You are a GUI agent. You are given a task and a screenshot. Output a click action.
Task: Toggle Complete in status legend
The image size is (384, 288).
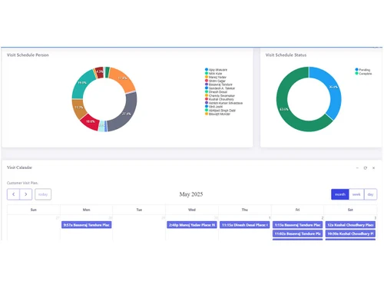[x=363, y=74]
